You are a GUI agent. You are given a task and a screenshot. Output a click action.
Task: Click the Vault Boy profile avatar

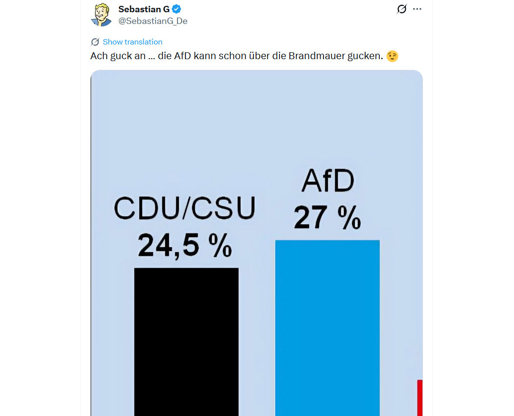click(101, 15)
